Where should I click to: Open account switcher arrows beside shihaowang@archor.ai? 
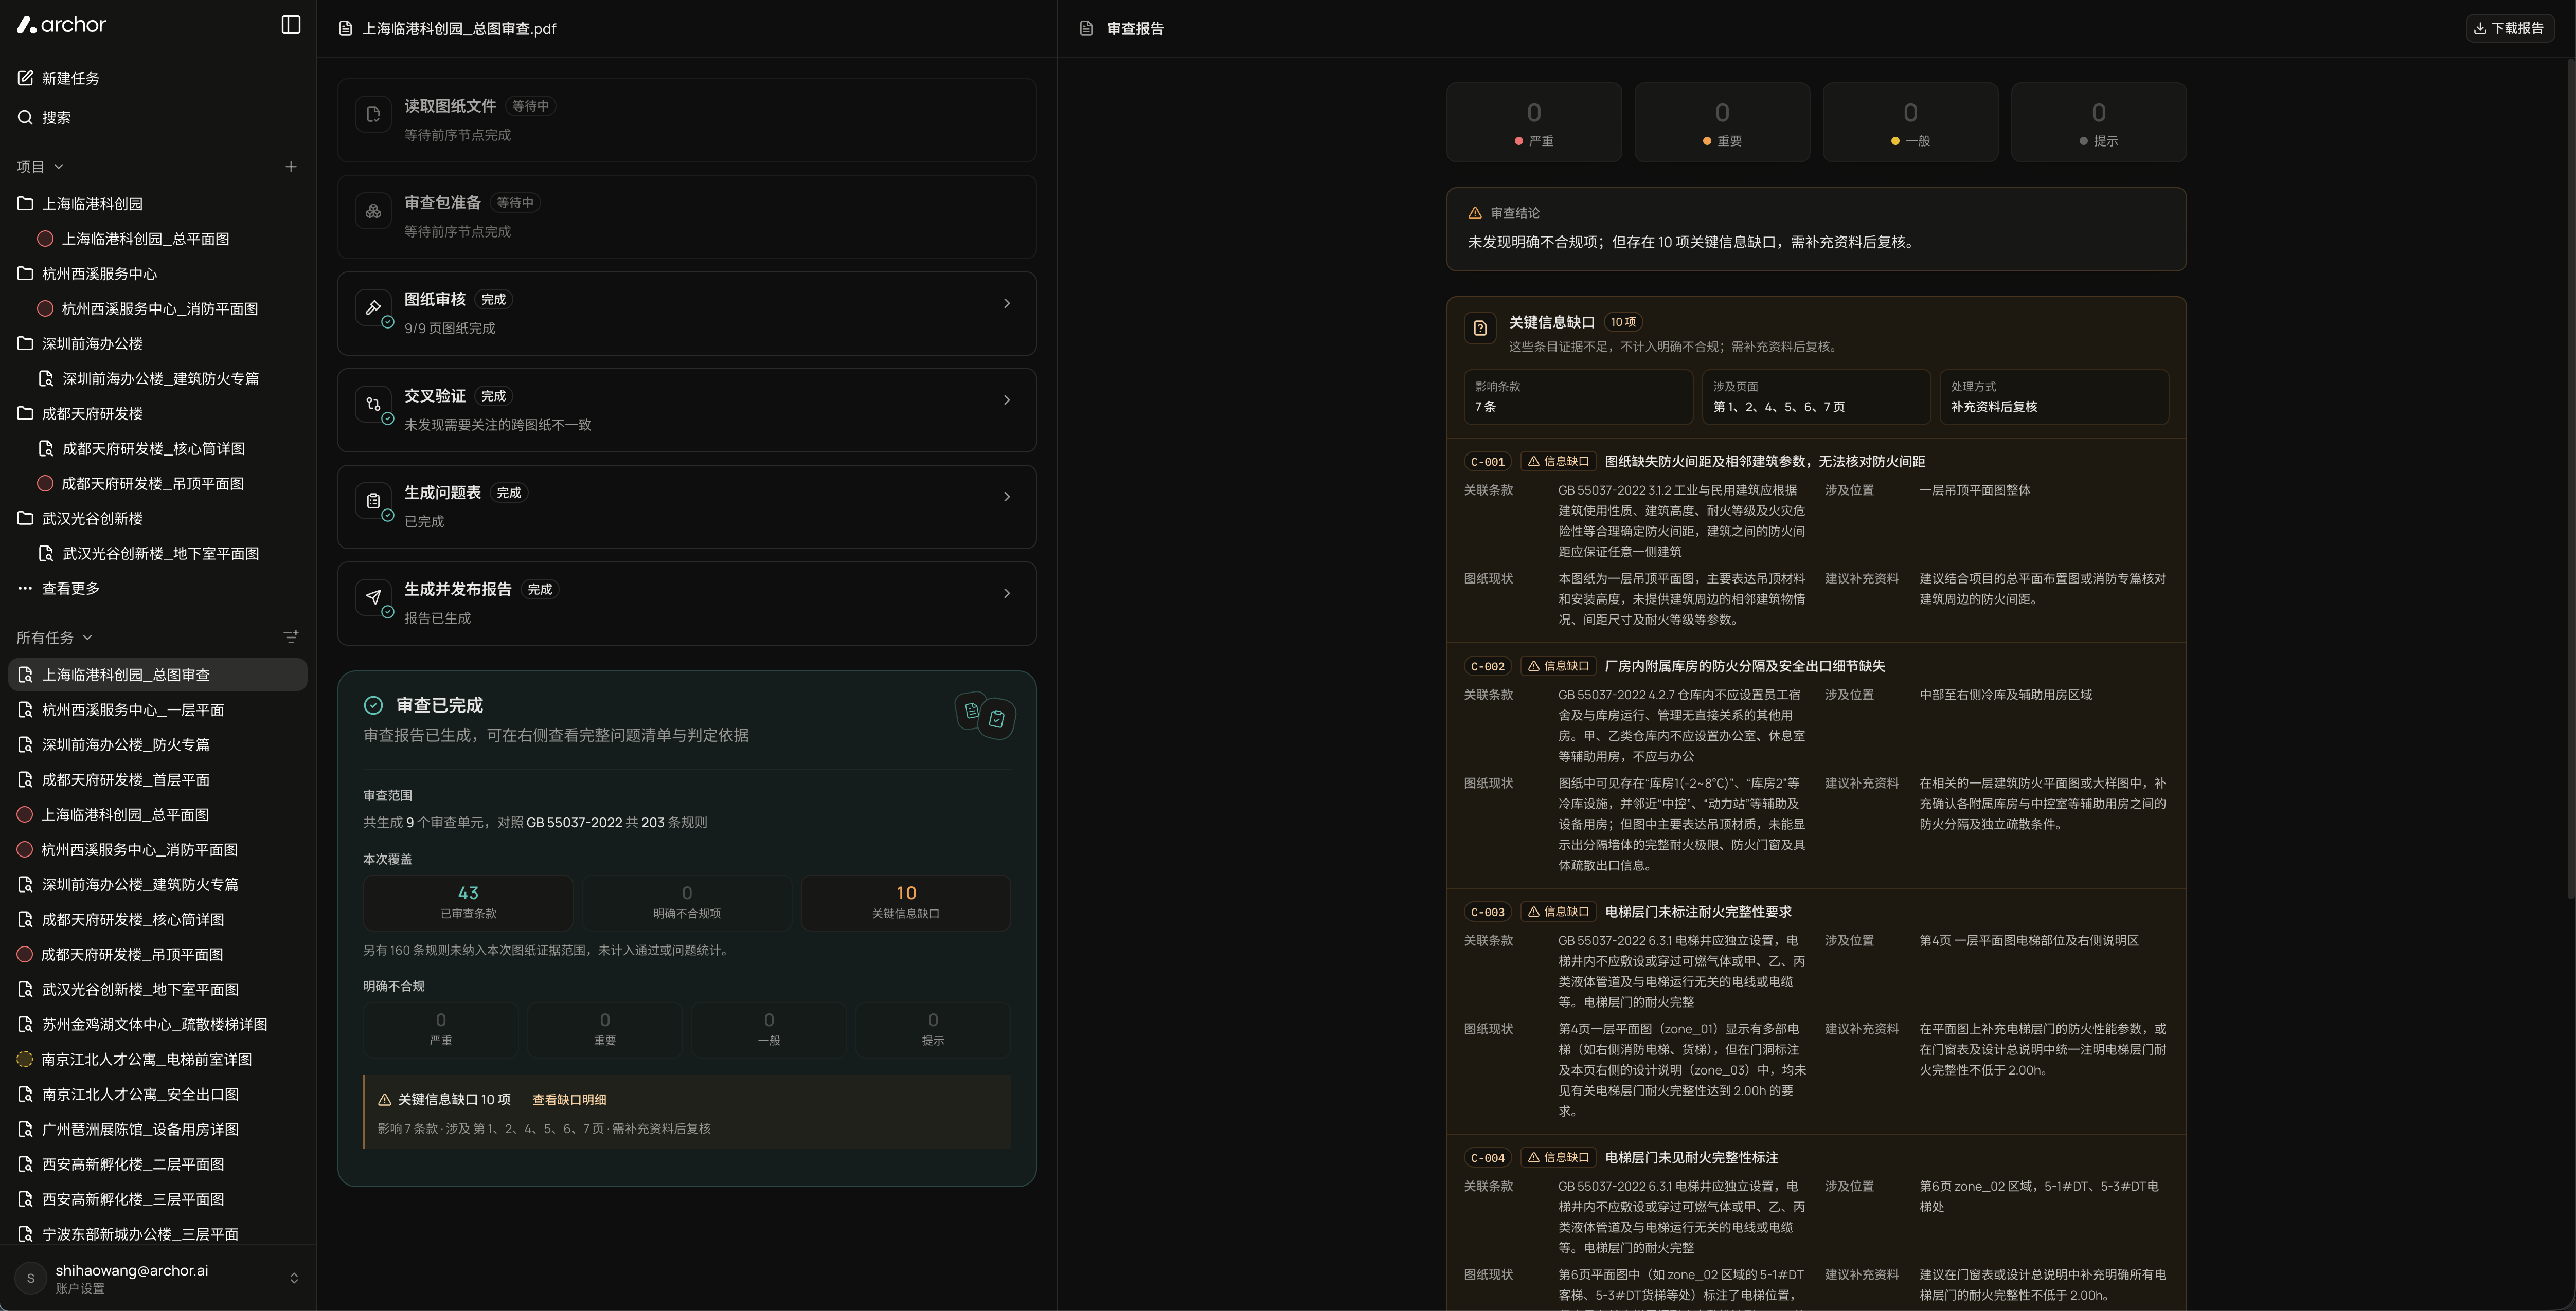coord(294,1278)
